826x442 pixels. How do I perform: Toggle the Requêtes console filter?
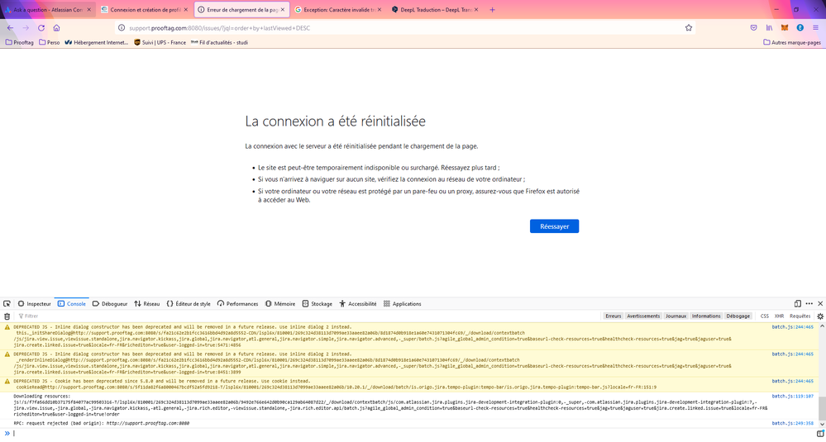[800, 316]
